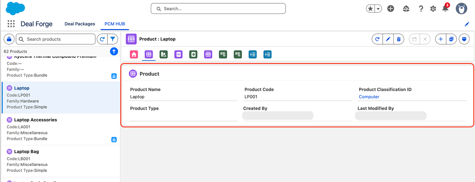Edit the product with the pencil button

(x=388, y=39)
